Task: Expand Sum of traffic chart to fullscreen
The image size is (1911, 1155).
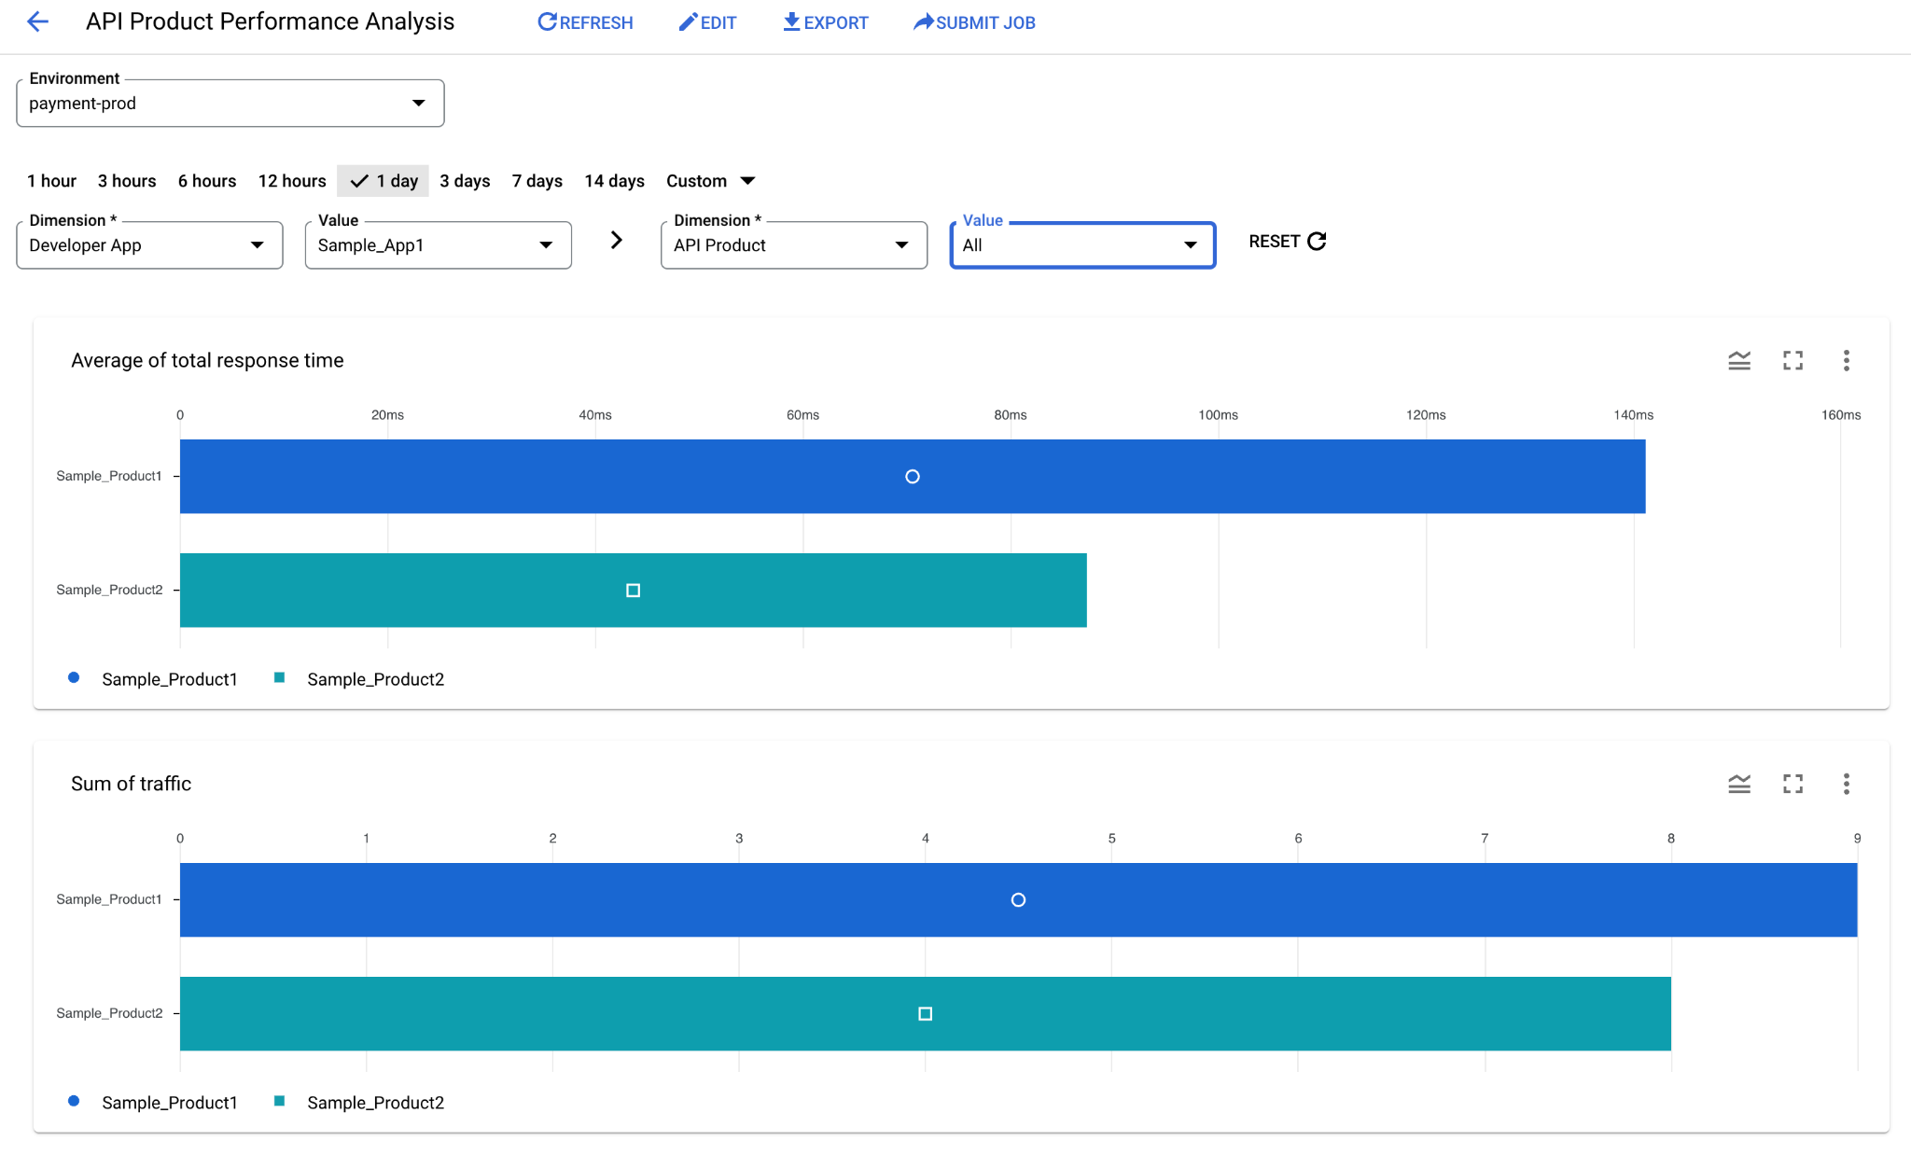Action: (1792, 785)
